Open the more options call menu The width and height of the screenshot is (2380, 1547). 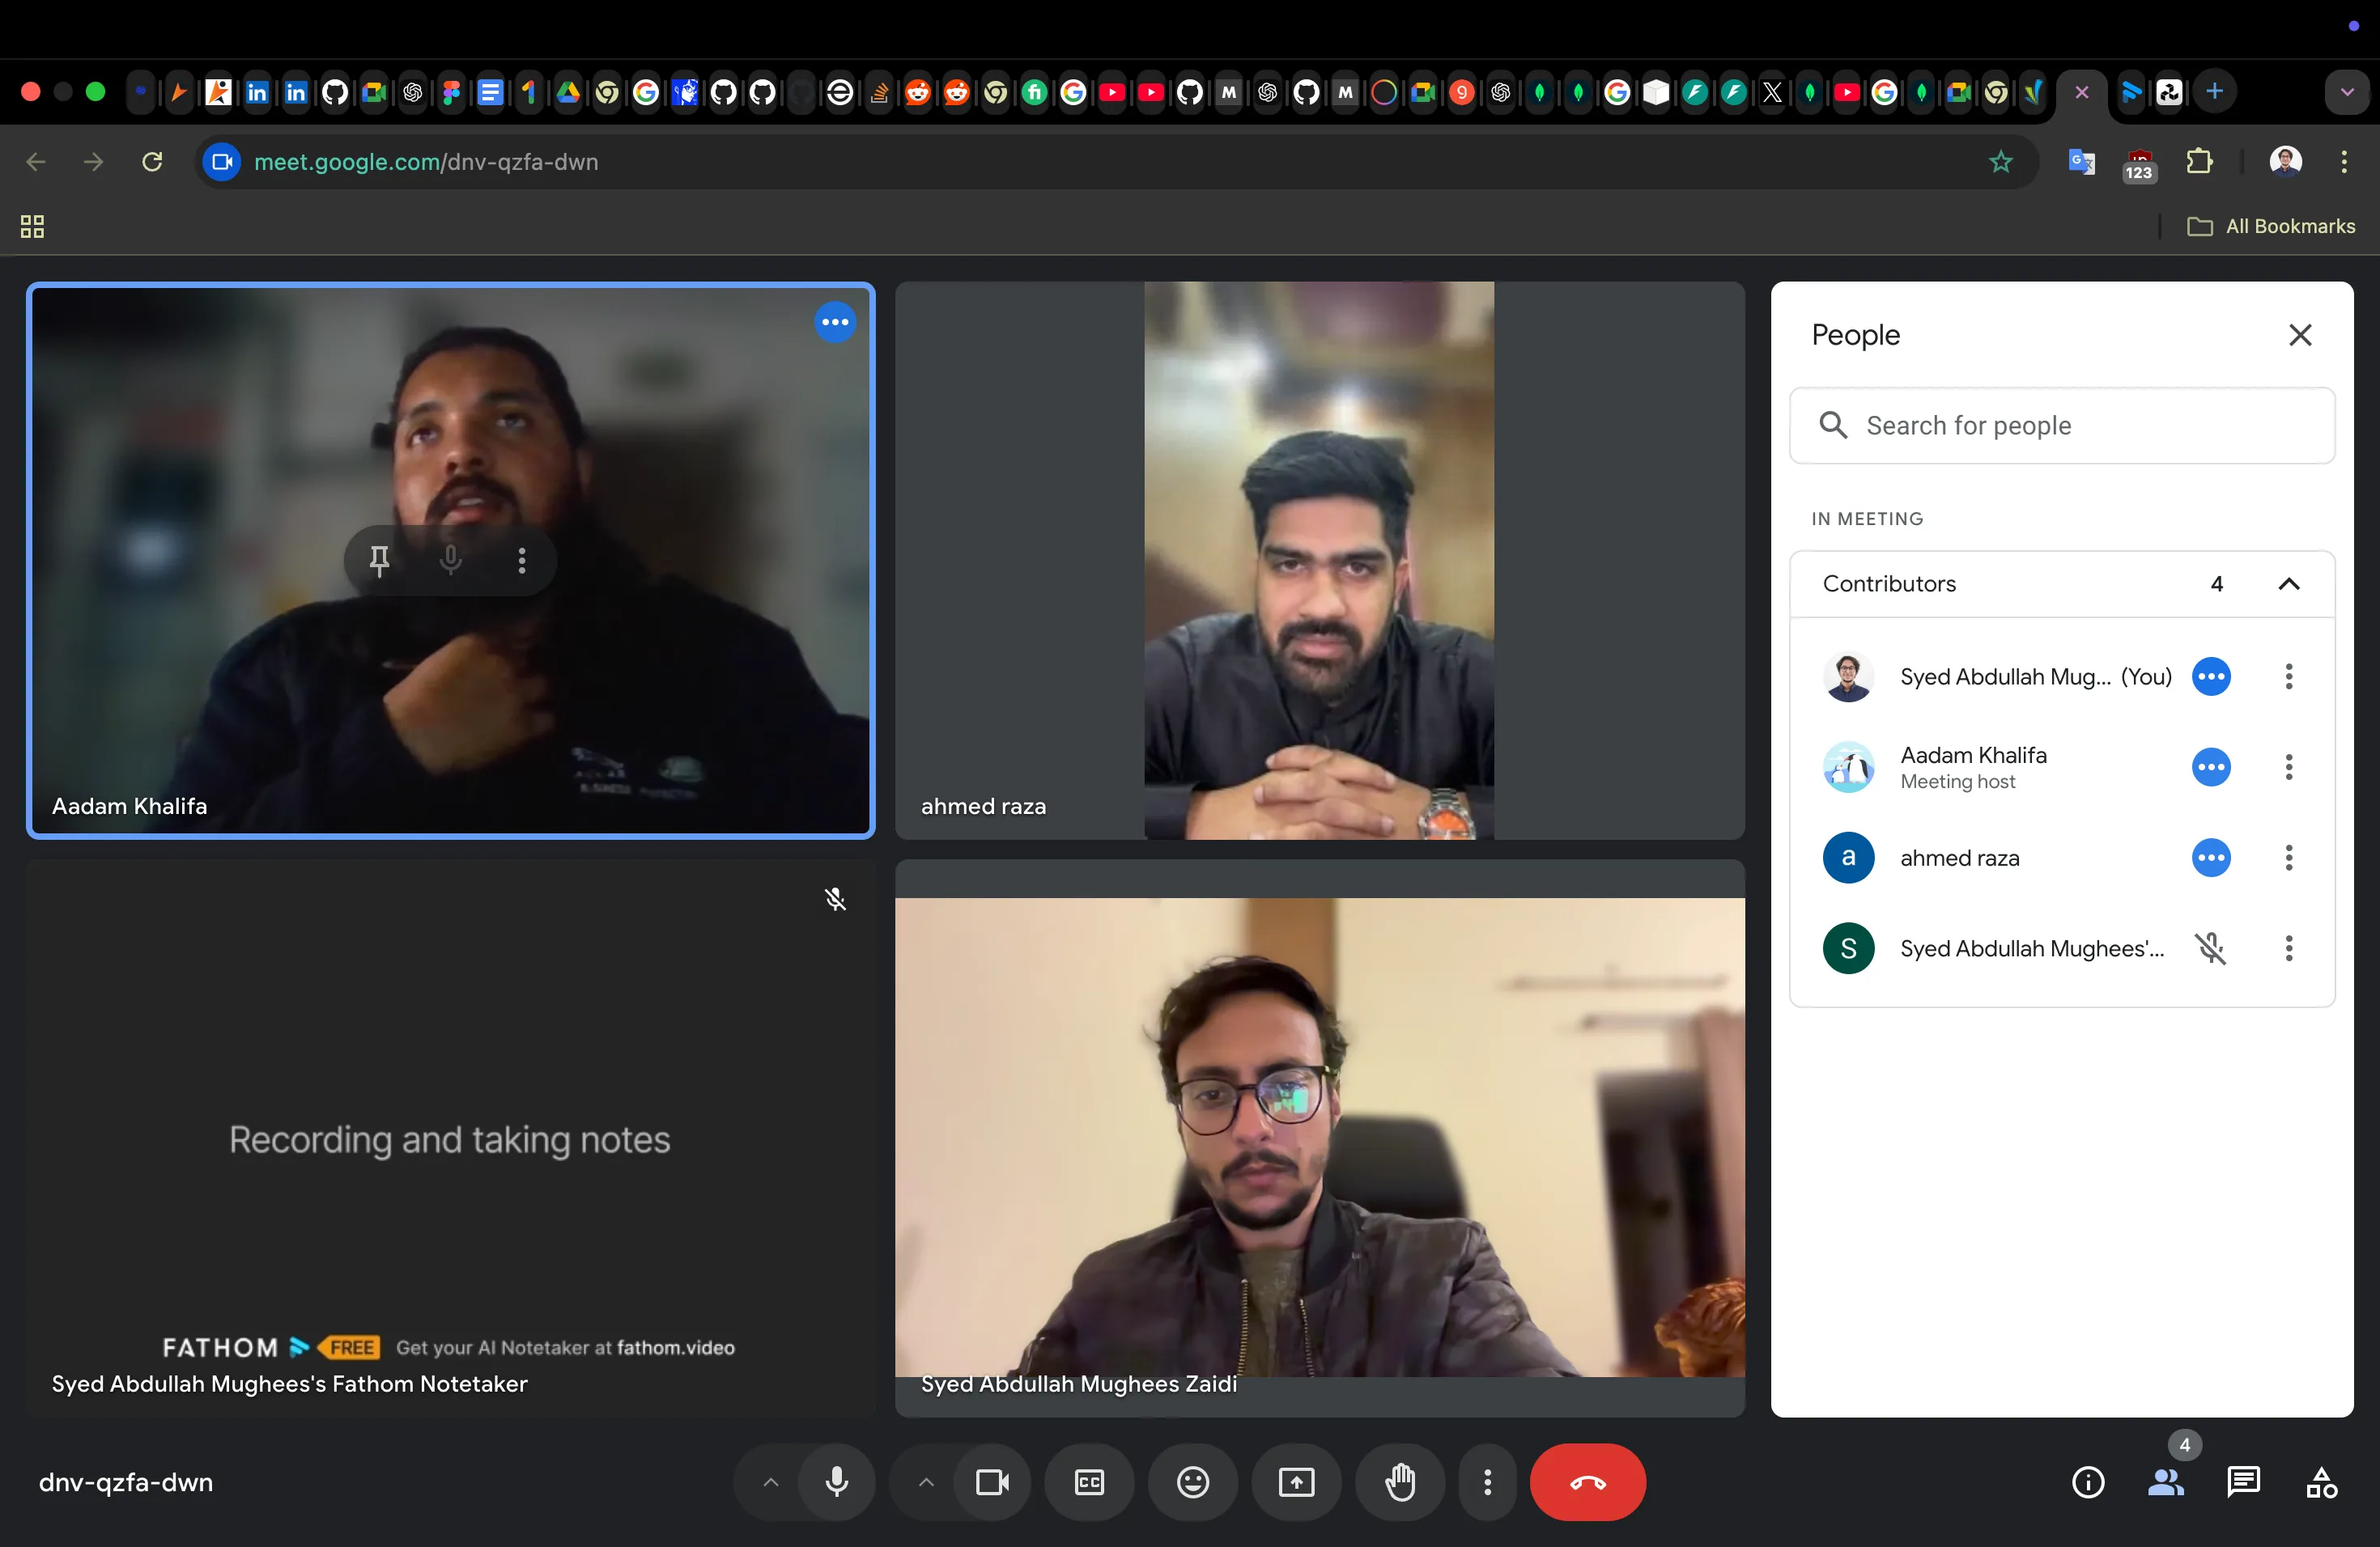[x=1487, y=1482]
